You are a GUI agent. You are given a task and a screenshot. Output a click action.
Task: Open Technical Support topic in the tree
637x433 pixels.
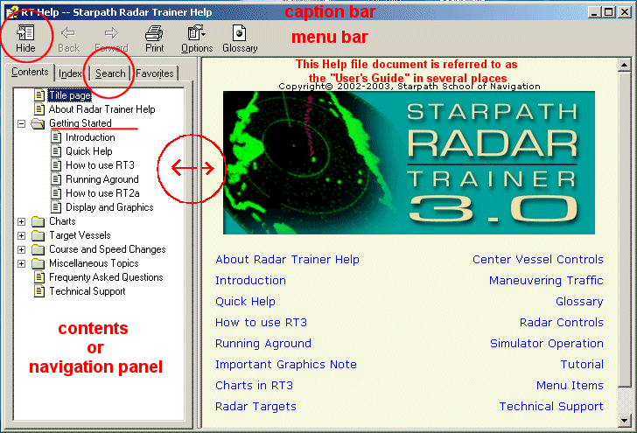[87, 291]
